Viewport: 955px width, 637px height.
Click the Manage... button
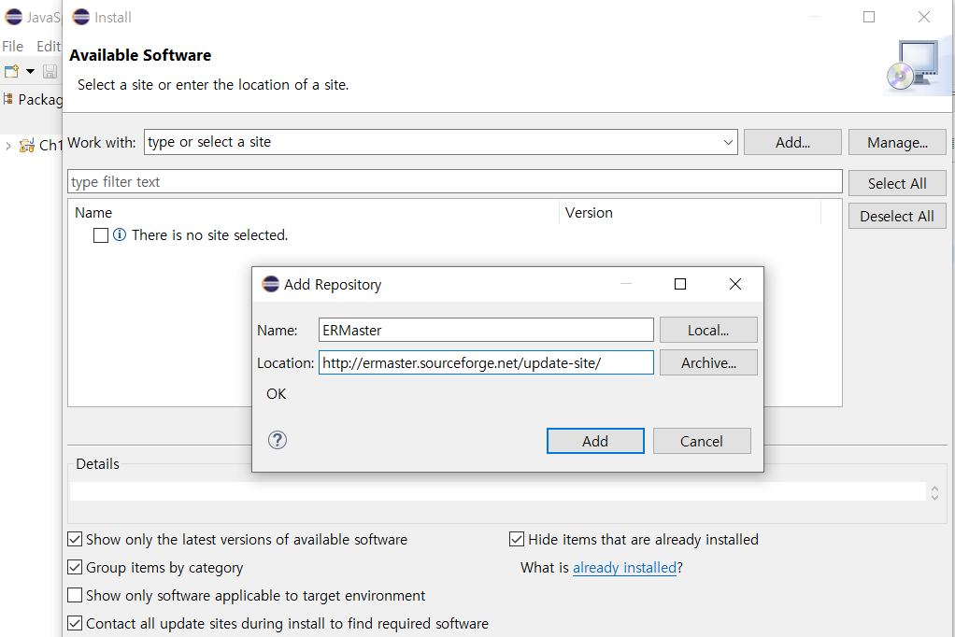(897, 143)
